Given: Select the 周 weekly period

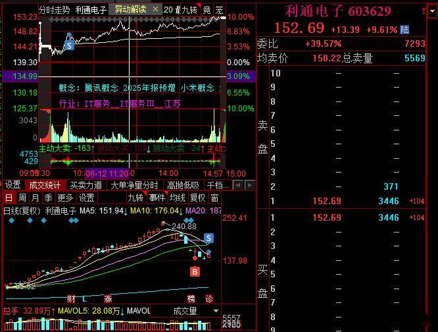Looking at the screenshot, I should point(22,198).
